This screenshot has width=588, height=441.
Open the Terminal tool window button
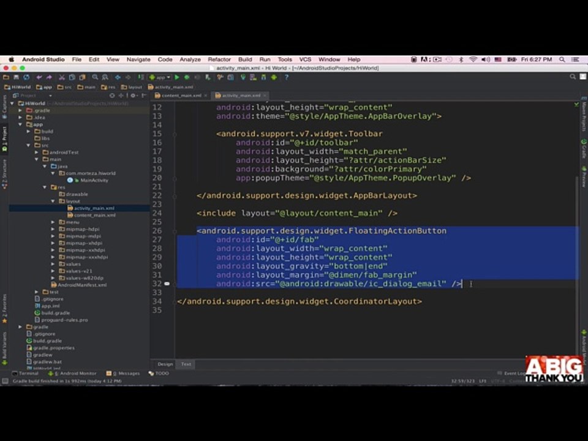click(x=26, y=374)
